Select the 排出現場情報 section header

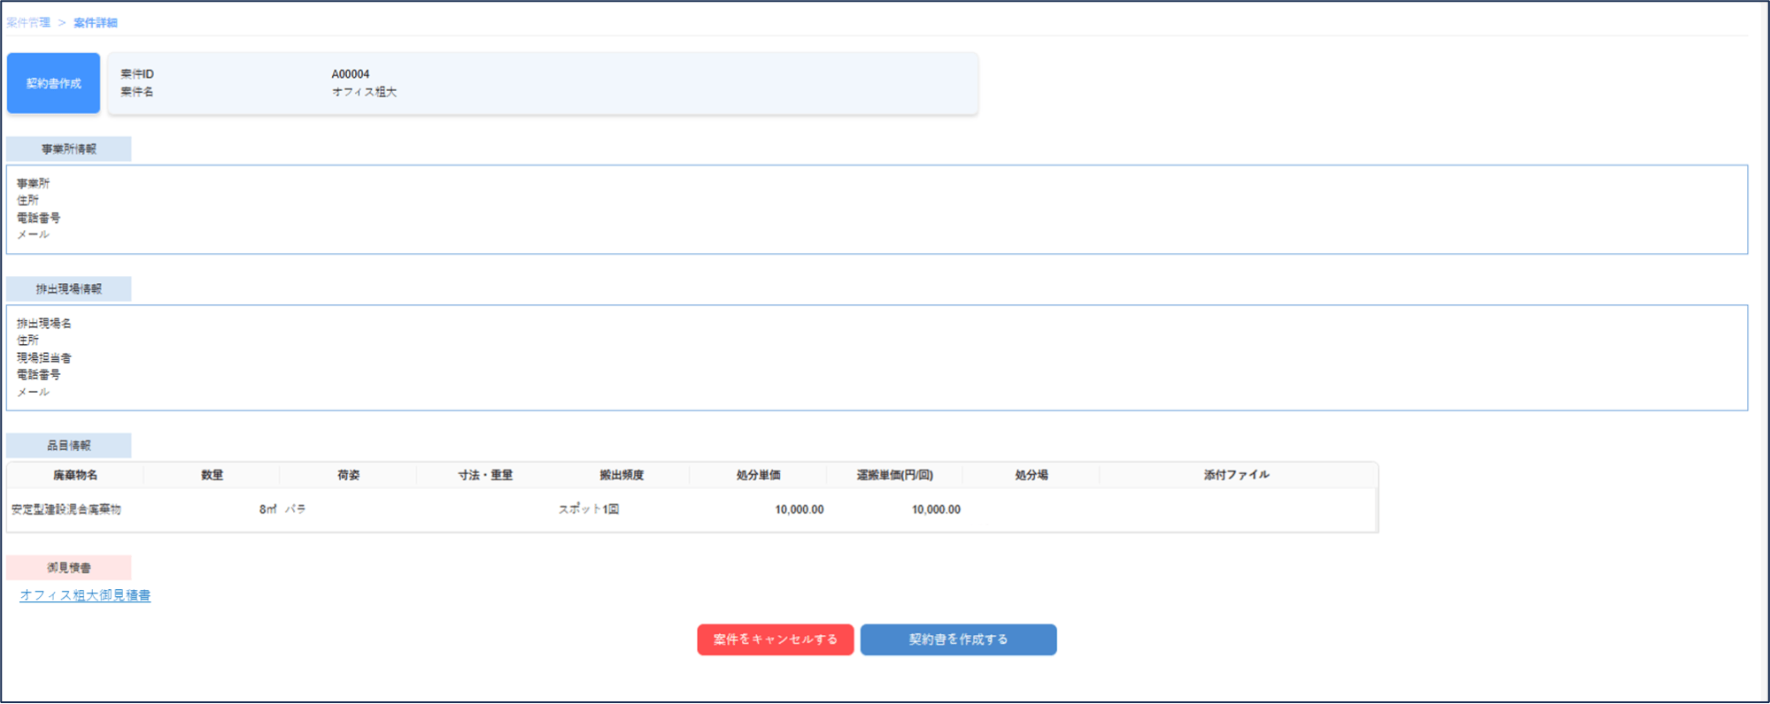[69, 289]
